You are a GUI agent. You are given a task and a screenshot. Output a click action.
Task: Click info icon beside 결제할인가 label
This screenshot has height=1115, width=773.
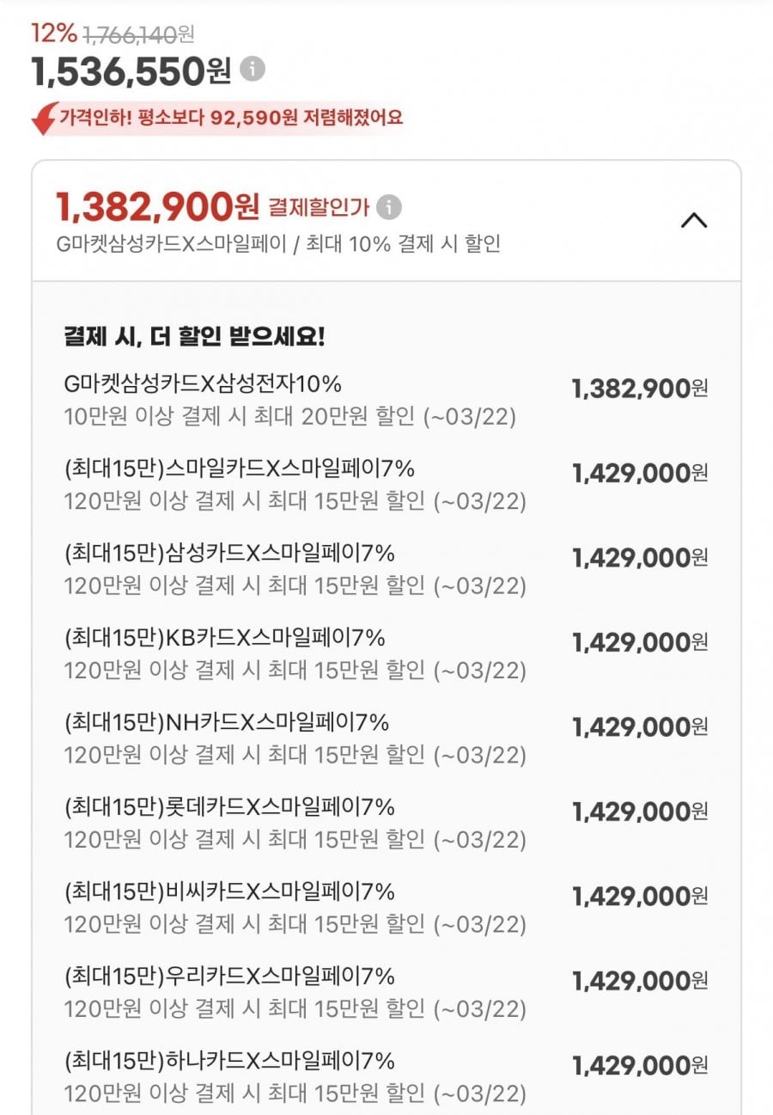389,207
